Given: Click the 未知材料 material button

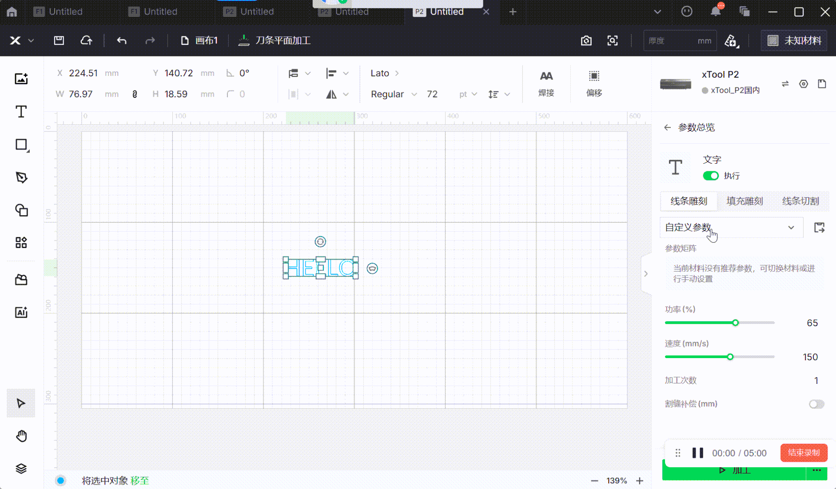Looking at the screenshot, I should (x=794, y=41).
